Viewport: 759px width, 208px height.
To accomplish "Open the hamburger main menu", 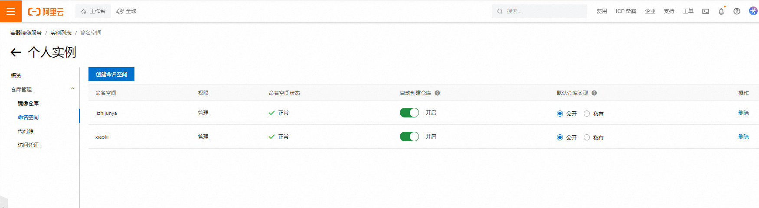I will click(11, 11).
